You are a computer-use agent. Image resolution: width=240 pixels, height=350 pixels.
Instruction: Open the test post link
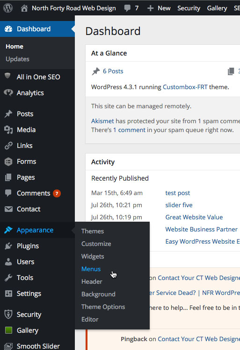click(178, 193)
